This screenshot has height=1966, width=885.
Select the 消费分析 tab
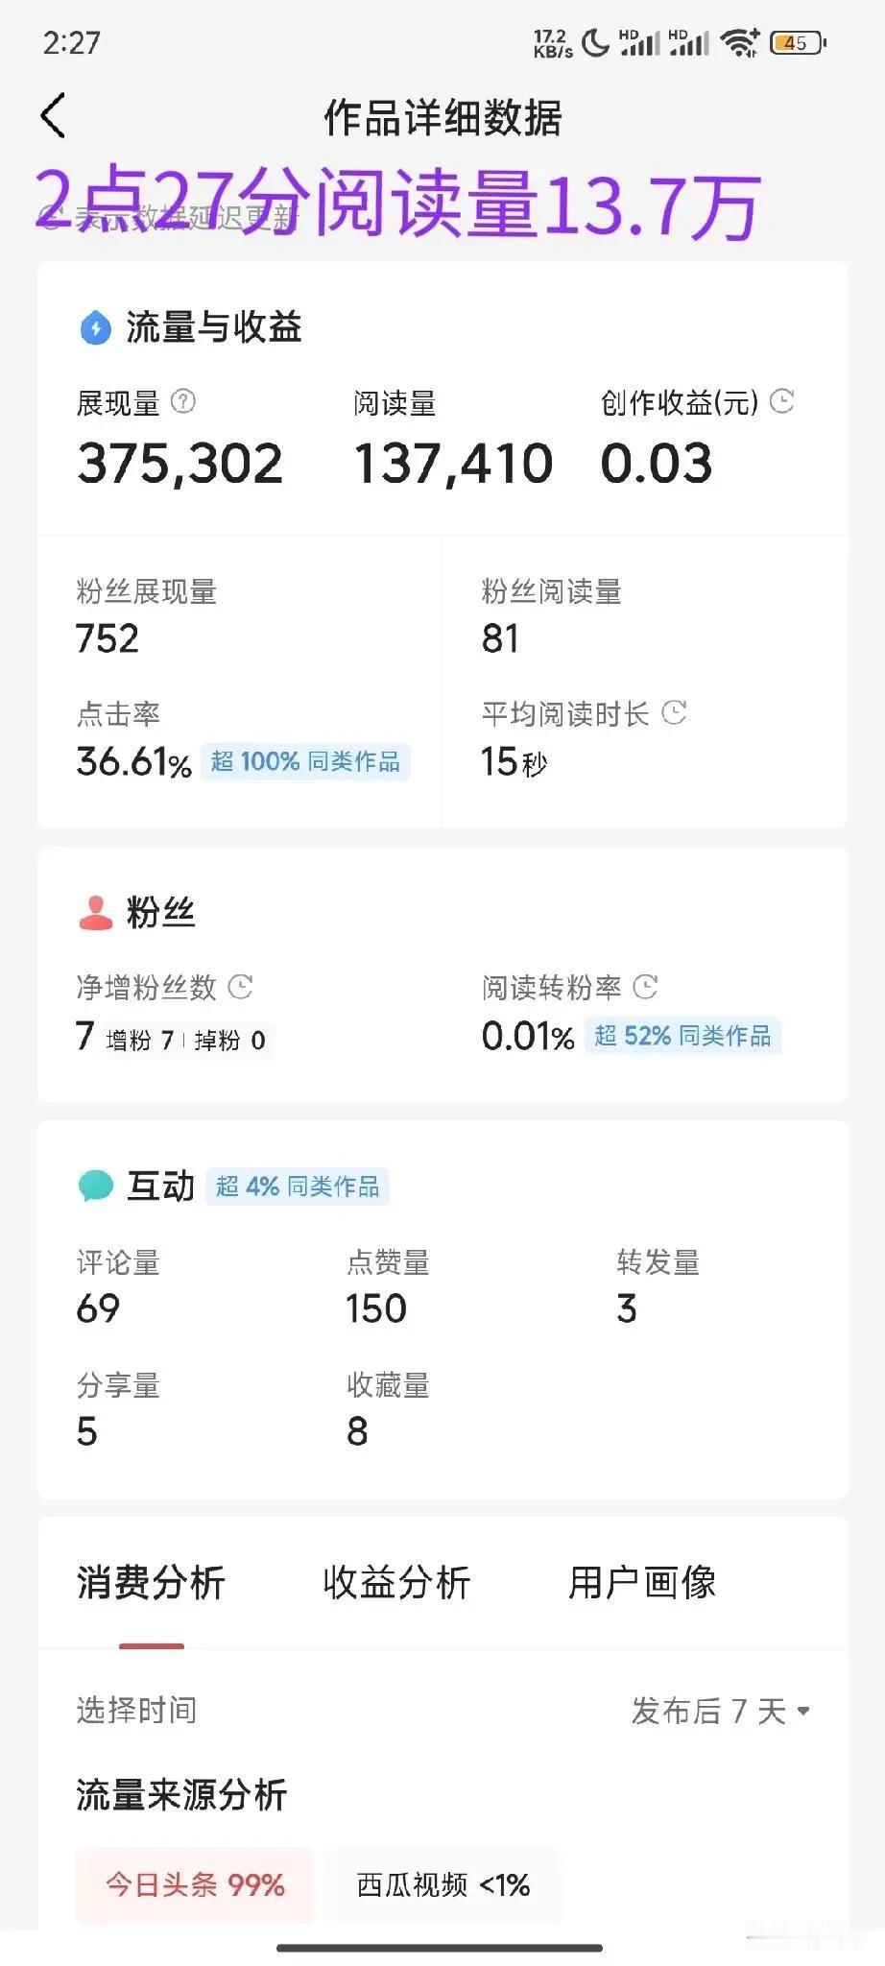tap(151, 1582)
